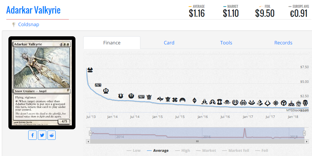Click the Oath of the Gatewatch marker
This screenshot has width=312, height=156.
204,102
